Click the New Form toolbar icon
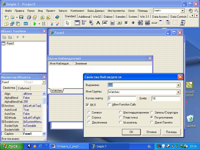The width and height of the screenshot is (200, 150). coord(26,24)
